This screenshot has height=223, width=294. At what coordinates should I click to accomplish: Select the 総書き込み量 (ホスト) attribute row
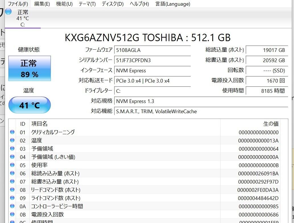144,182
